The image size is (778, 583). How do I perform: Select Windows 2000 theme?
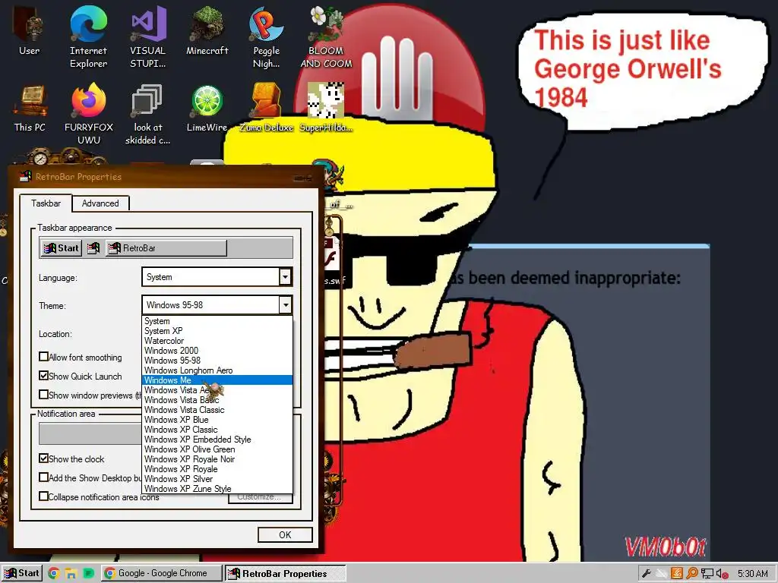pyautogui.click(x=217, y=351)
